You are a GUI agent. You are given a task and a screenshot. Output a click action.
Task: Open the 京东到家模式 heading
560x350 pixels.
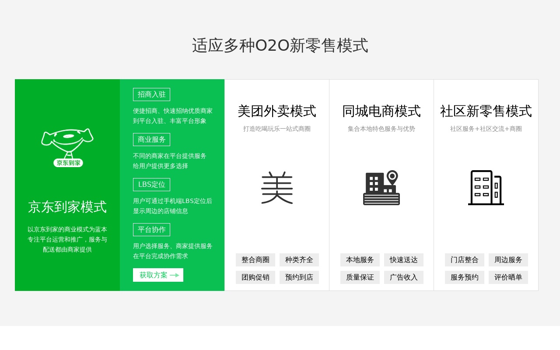[67, 207]
